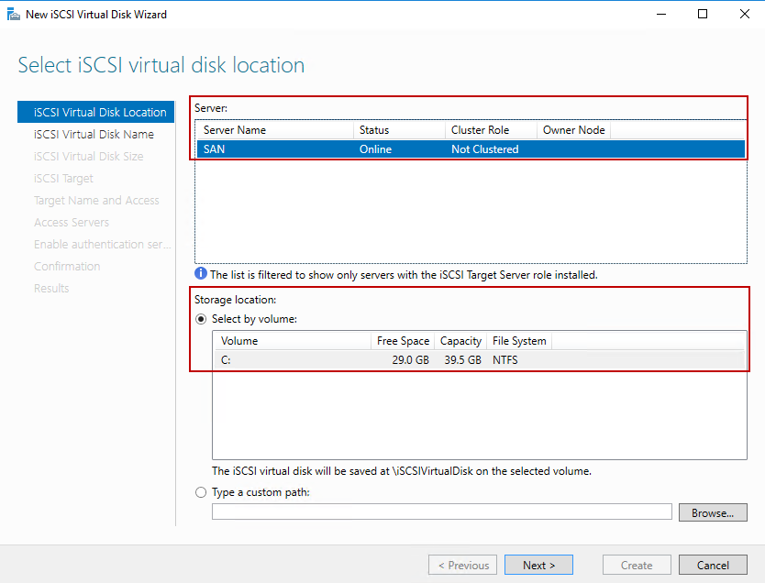This screenshot has width=765, height=583.
Task: Click the Cluster Role column header
Action: pyautogui.click(x=470, y=129)
